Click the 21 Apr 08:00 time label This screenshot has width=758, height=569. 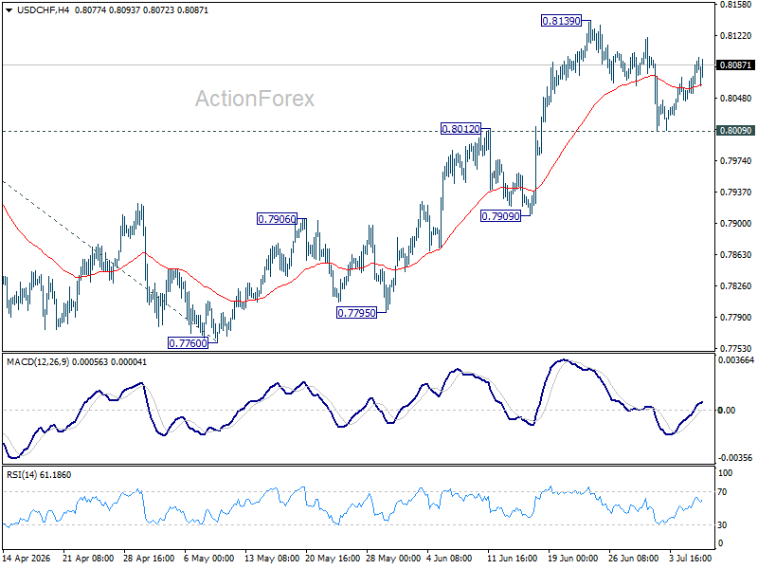pos(88,558)
